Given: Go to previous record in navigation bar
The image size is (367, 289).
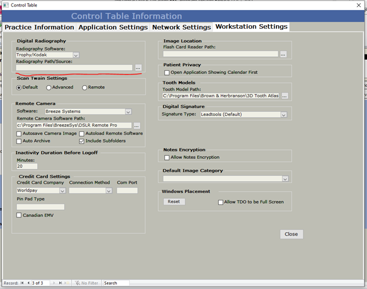Looking at the screenshot, I should coord(29,283).
